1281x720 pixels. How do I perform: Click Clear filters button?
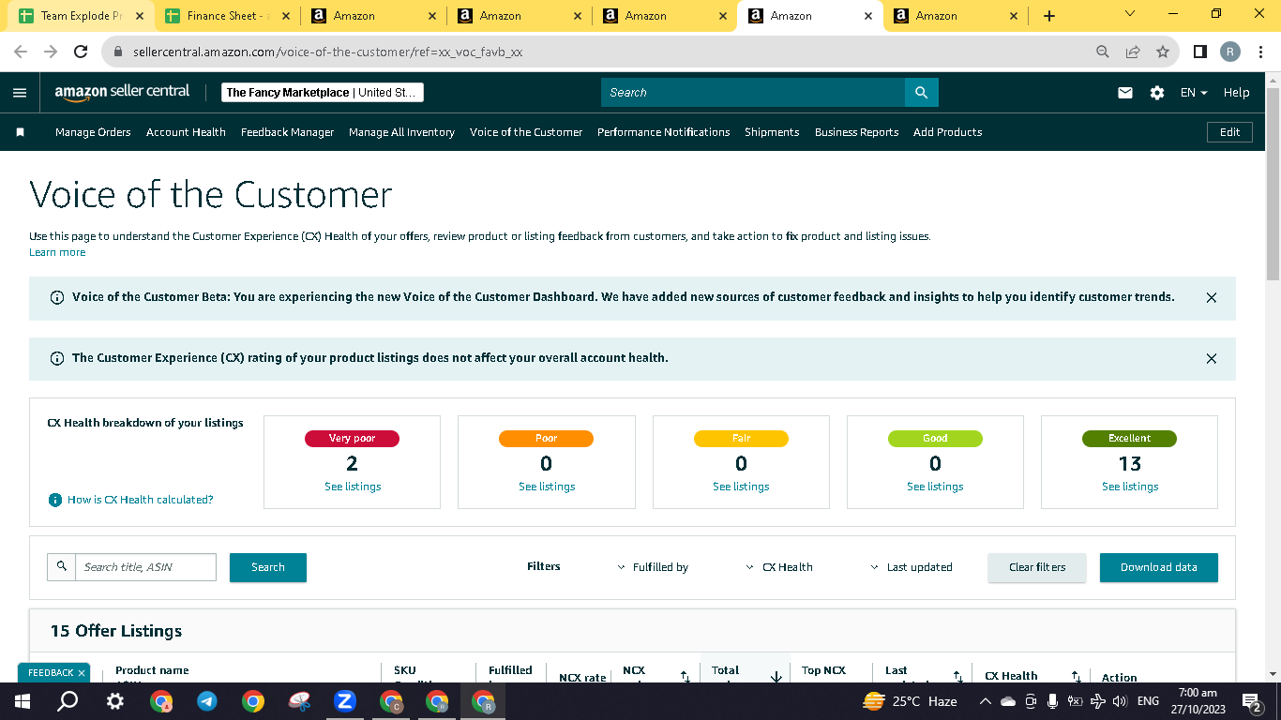pyautogui.click(x=1037, y=567)
